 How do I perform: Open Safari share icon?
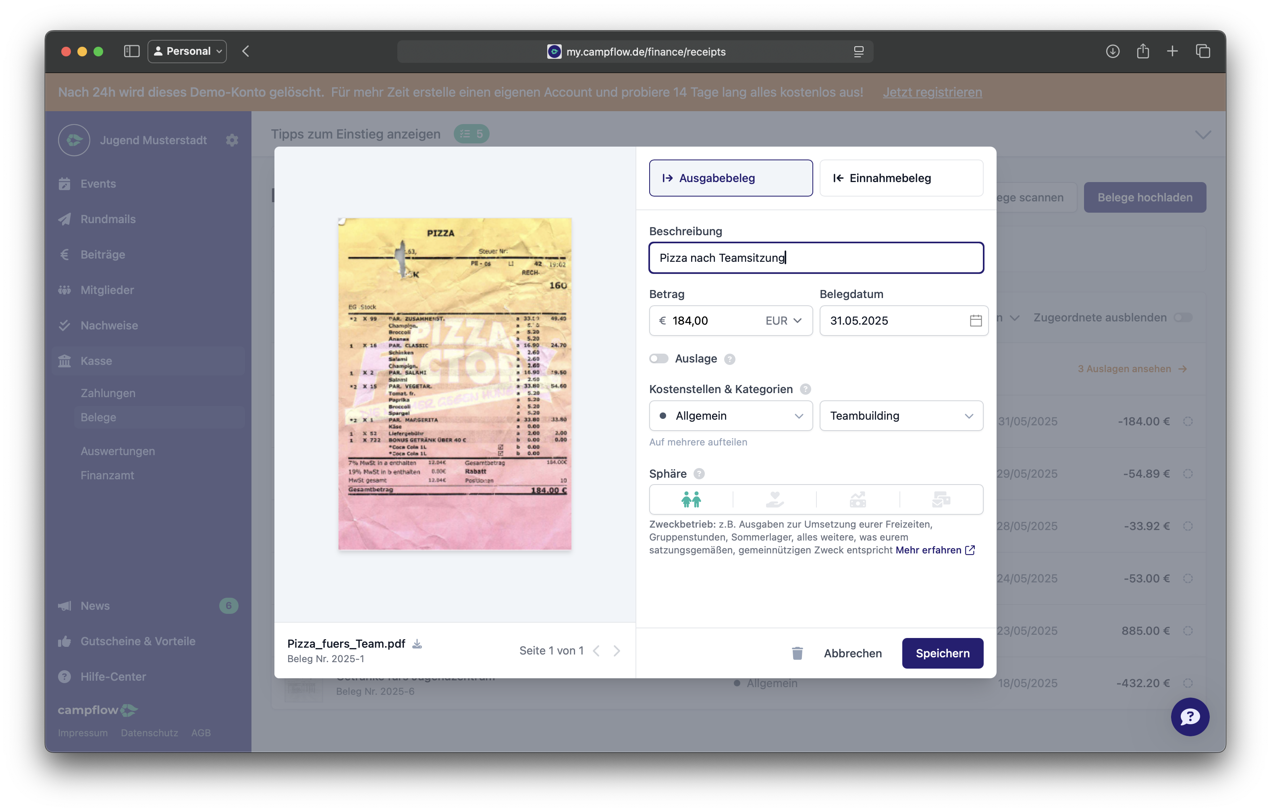coord(1143,51)
